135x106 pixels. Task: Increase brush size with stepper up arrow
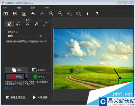pos(46,35)
